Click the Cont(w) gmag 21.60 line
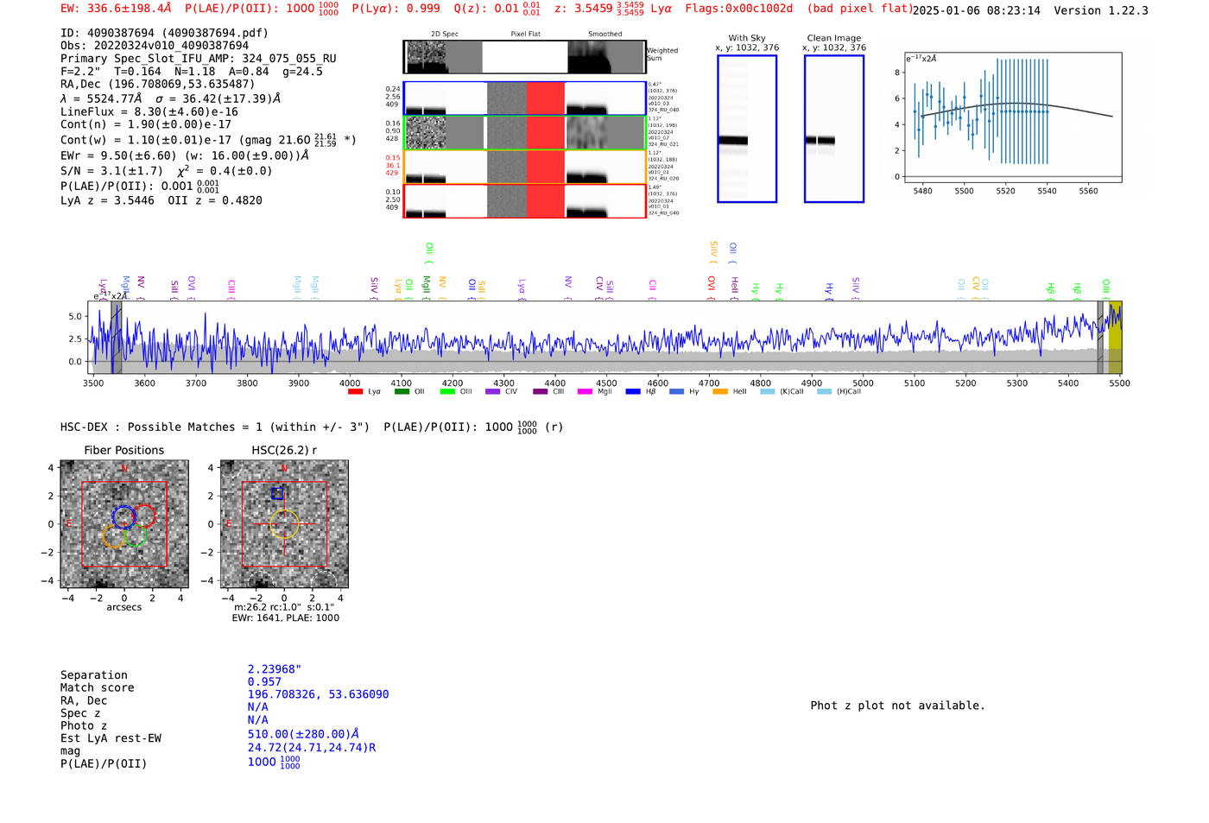Image resolution: width=1209 pixels, height=823 pixels. pyautogui.click(x=208, y=139)
